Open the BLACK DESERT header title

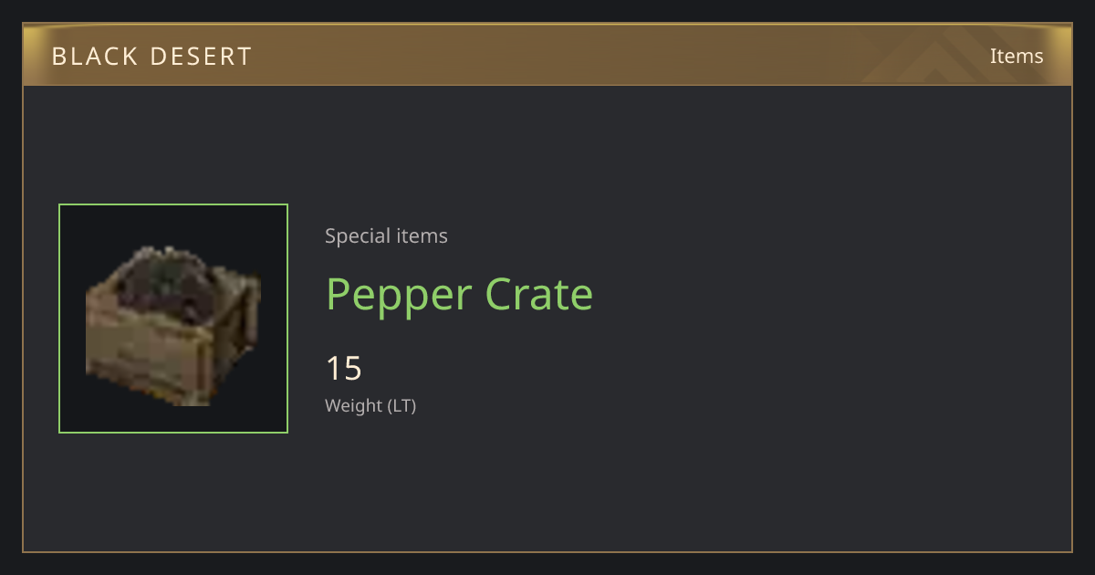point(151,57)
